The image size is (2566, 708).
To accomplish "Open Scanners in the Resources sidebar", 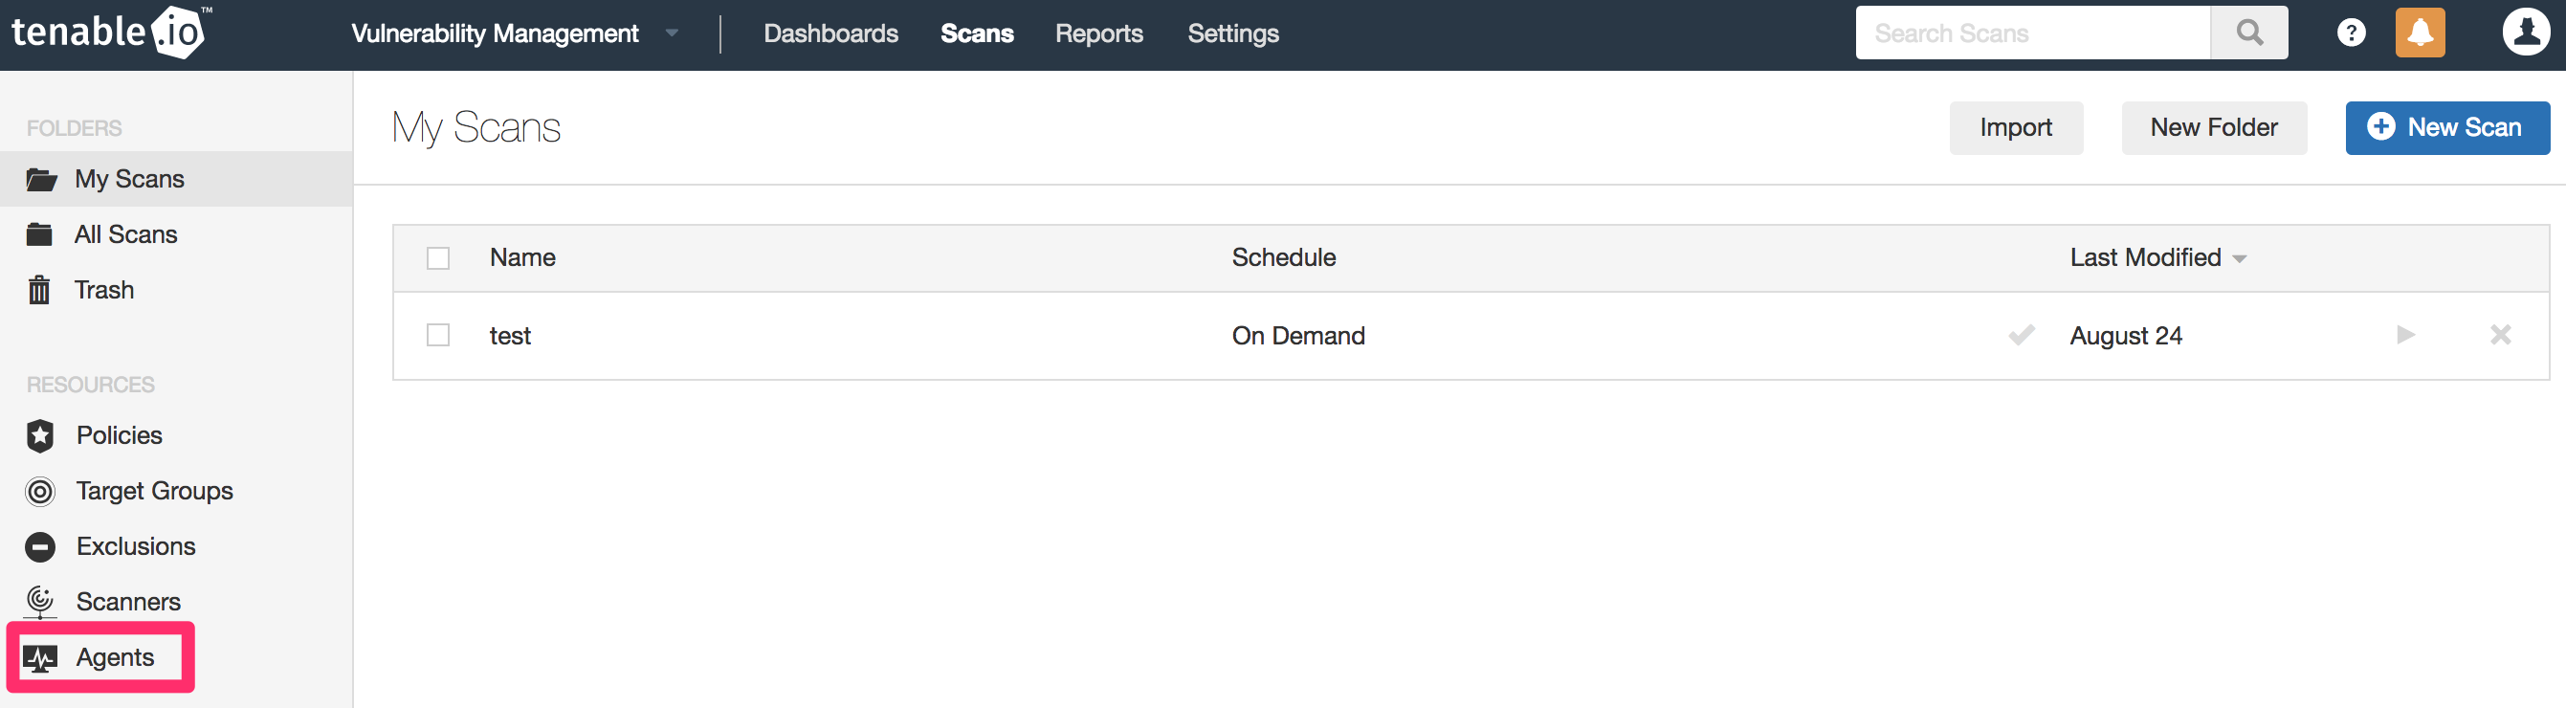I will pyautogui.click(x=127, y=602).
